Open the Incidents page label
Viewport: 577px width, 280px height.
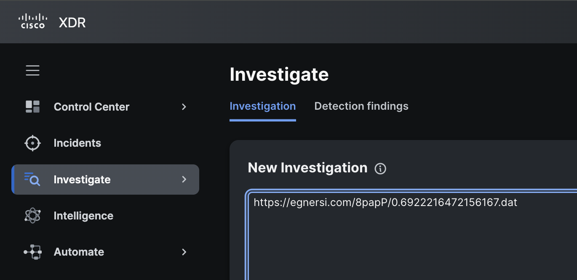click(x=77, y=143)
